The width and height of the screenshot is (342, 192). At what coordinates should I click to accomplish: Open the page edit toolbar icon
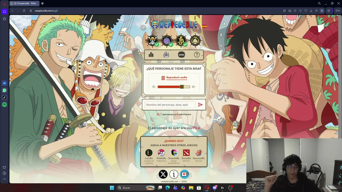coord(285,11)
